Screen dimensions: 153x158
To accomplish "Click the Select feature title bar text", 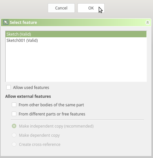I will click(23, 23).
